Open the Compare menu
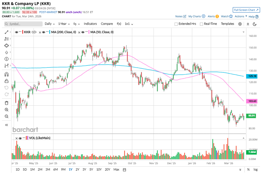 107,24
